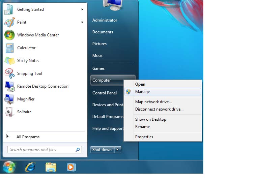Open Internet Explorer from the taskbar
The image size is (259, 178).
(30, 167)
